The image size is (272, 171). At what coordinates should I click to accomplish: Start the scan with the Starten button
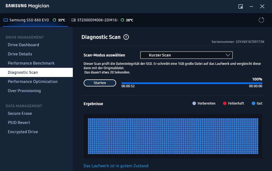point(100,83)
